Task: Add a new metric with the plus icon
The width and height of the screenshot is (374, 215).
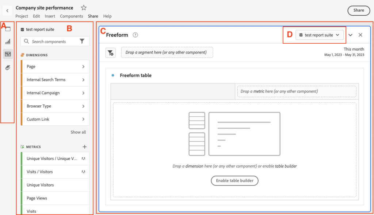Action: click(x=84, y=146)
